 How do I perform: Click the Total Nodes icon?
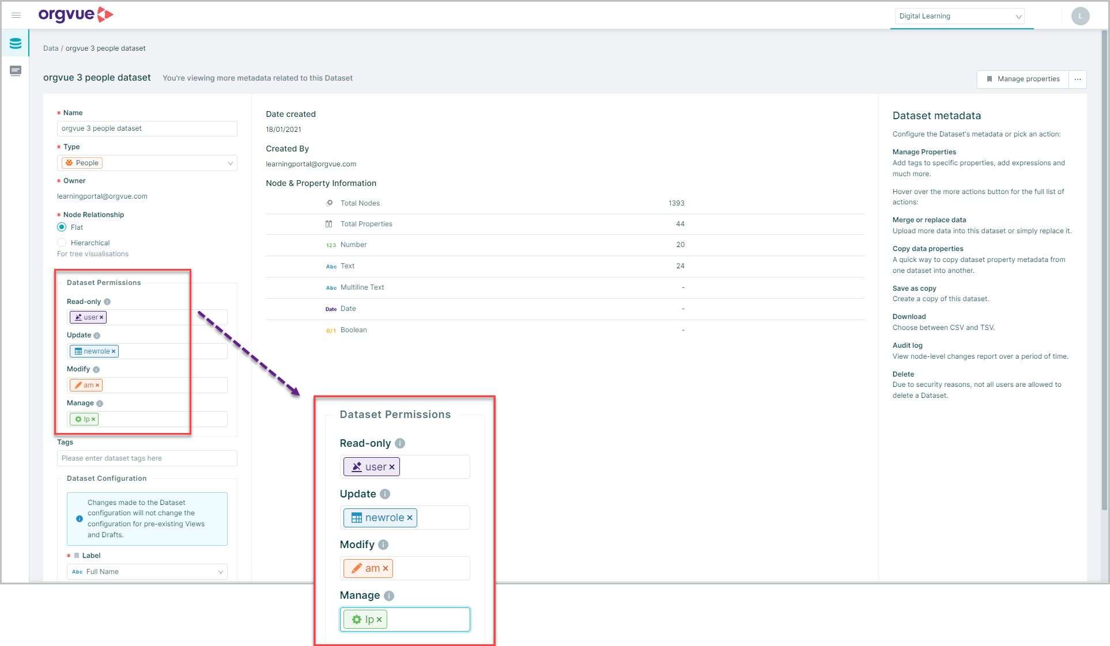coord(329,203)
